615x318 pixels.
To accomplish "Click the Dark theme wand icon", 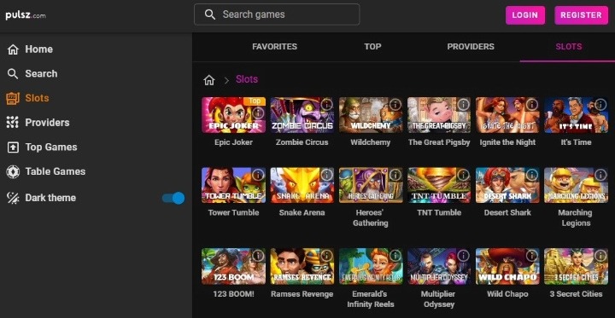I will [13, 198].
